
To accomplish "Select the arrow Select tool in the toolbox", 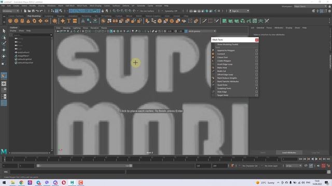I will [4, 31].
